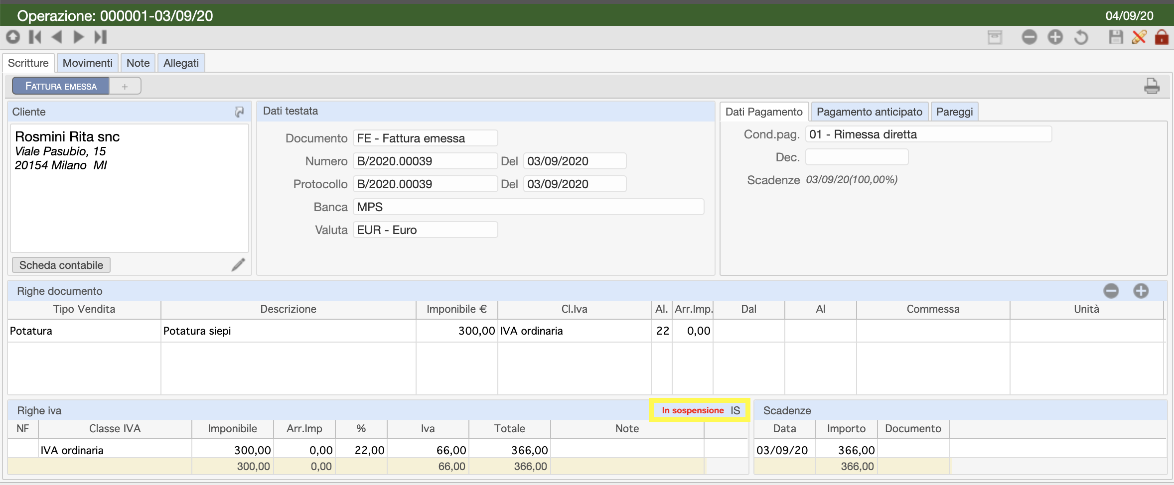Click the top toolbar plus (add operation) icon
1174x485 pixels.
click(x=1055, y=37)
